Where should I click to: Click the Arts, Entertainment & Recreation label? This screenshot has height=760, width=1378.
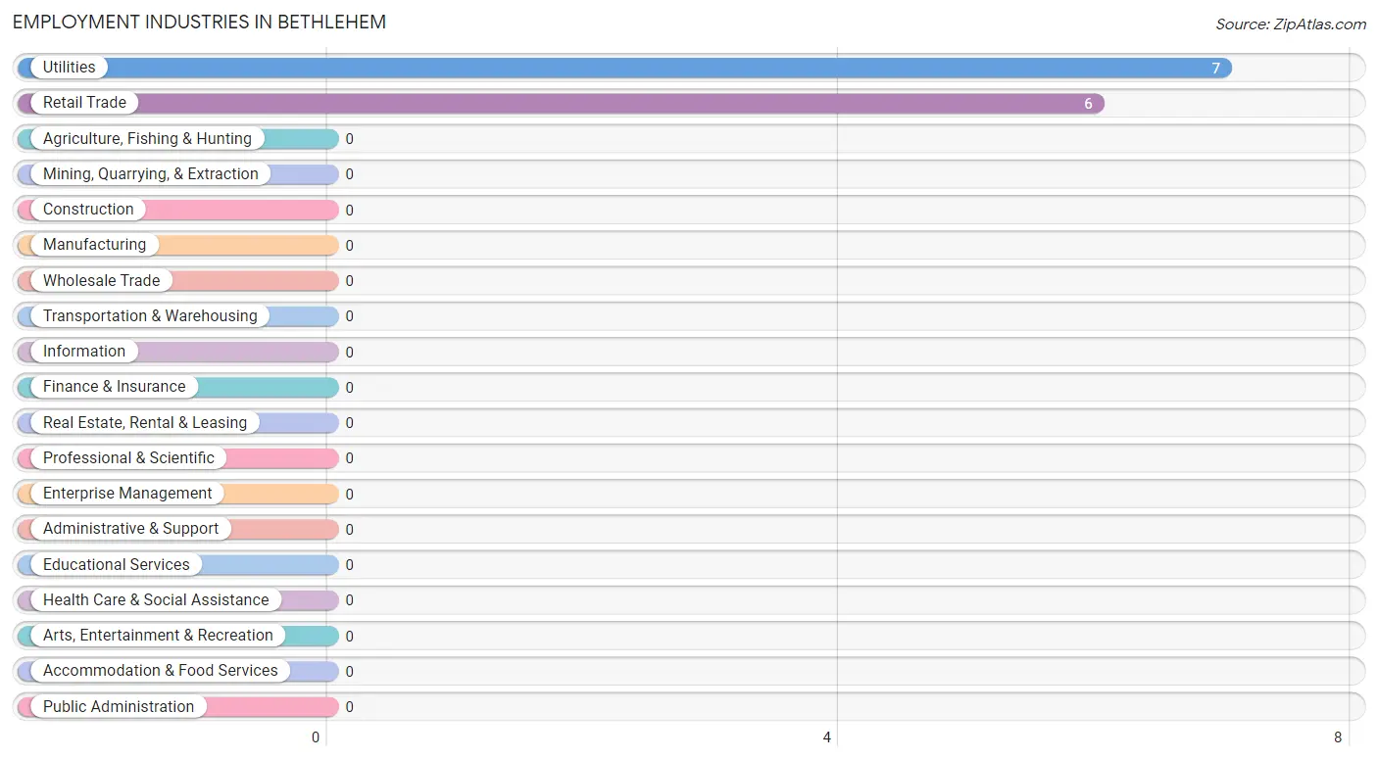tap(158, 636)
